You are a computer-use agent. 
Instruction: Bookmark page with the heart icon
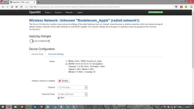point(176,7)
